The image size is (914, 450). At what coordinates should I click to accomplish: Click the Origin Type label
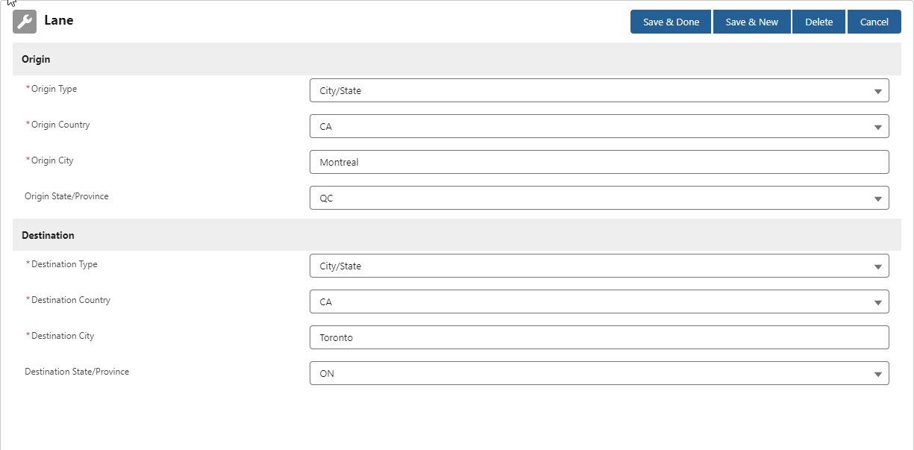tap(54, 89)
